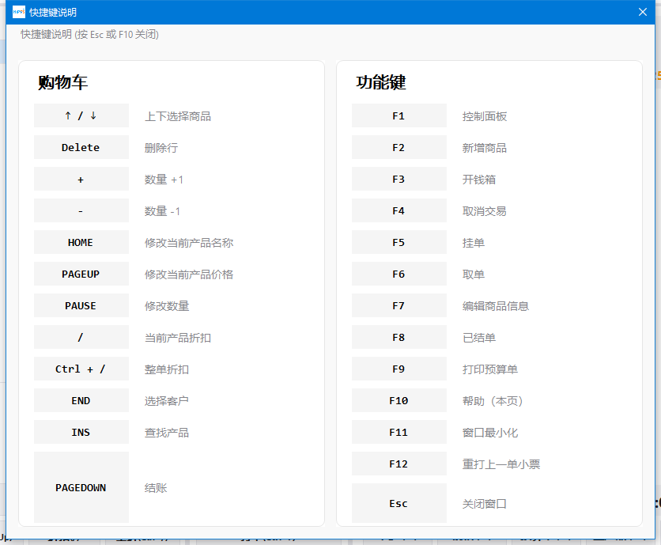Image resolution: width=661 pixels, height=545 pixels.
Task: Click the F3 key label
Action: point(398,179)
